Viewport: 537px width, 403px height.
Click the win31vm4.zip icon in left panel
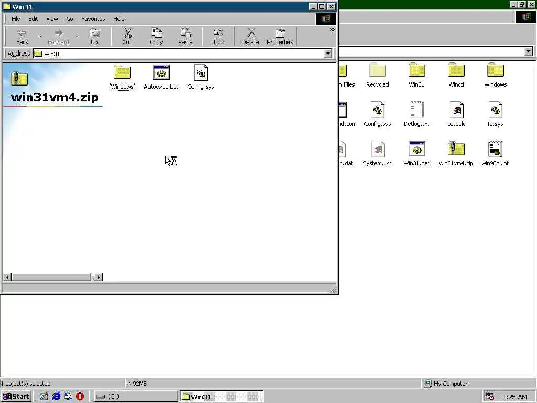19,79
